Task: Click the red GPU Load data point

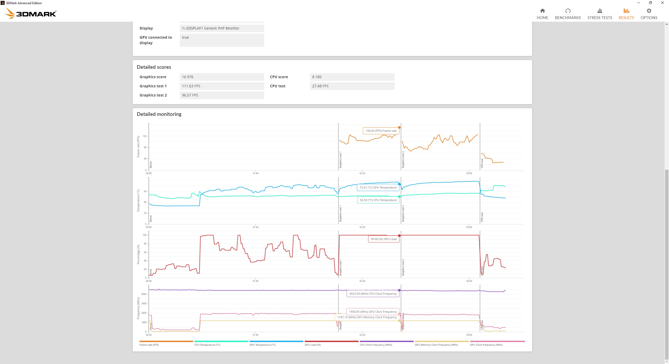Action: click(399, 236)
